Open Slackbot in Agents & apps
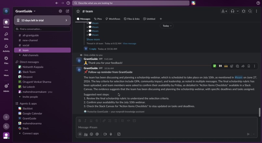This screenshot has height=143, width=262. click(43, 109)
